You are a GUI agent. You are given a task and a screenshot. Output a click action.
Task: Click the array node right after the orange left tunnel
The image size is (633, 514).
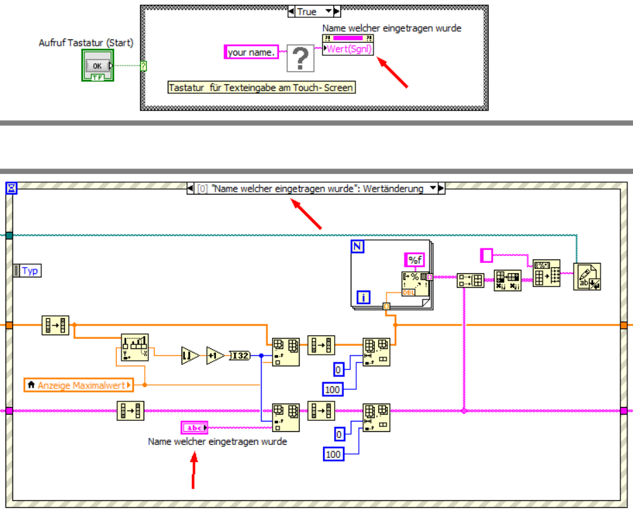point(55,325)
